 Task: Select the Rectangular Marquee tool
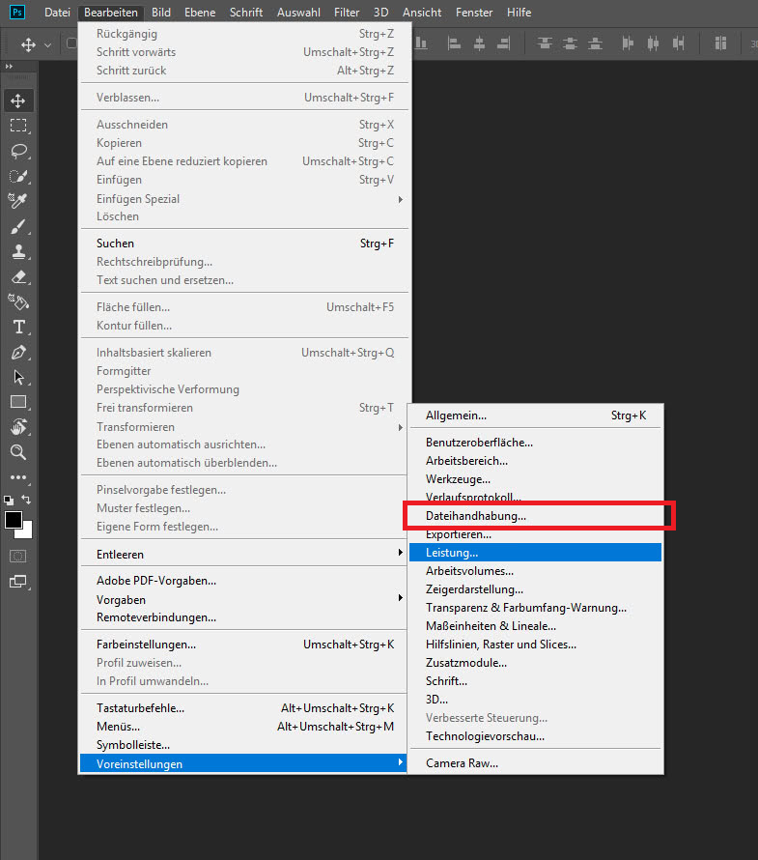tap(18, 126)
